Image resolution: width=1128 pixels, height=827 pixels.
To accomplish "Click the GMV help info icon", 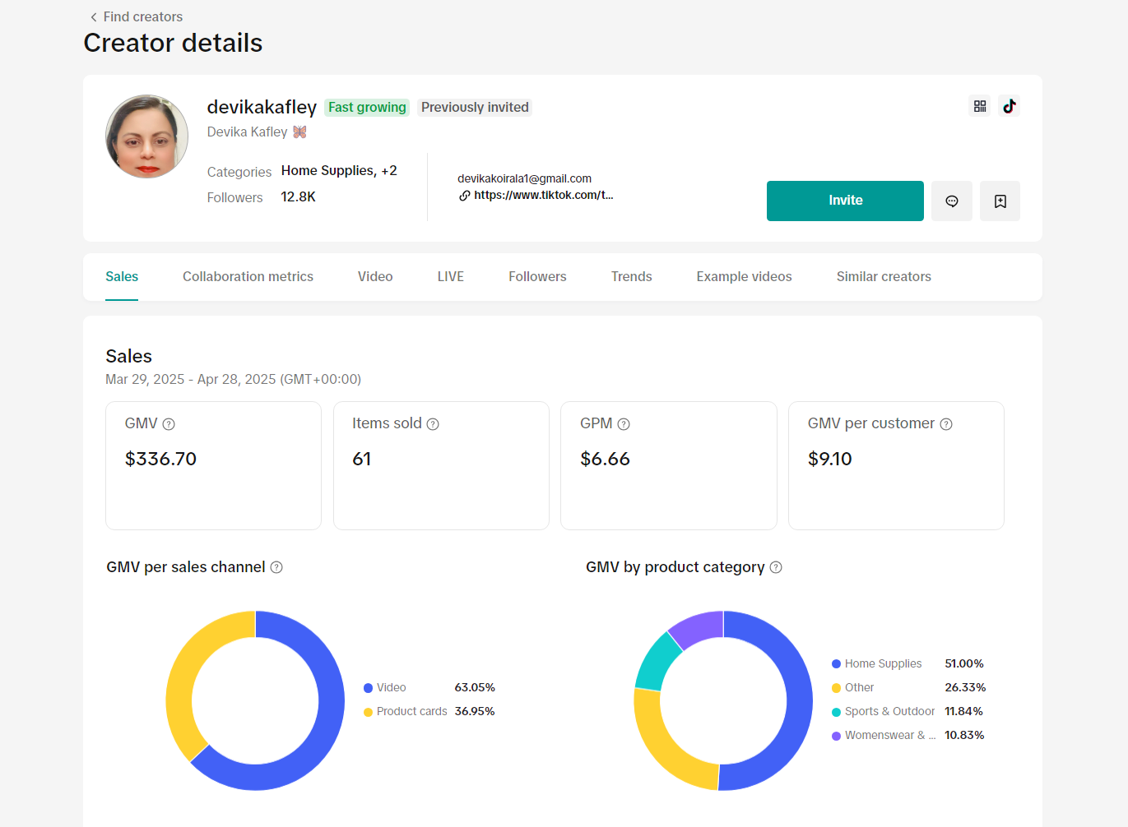I will click(169, 424).
